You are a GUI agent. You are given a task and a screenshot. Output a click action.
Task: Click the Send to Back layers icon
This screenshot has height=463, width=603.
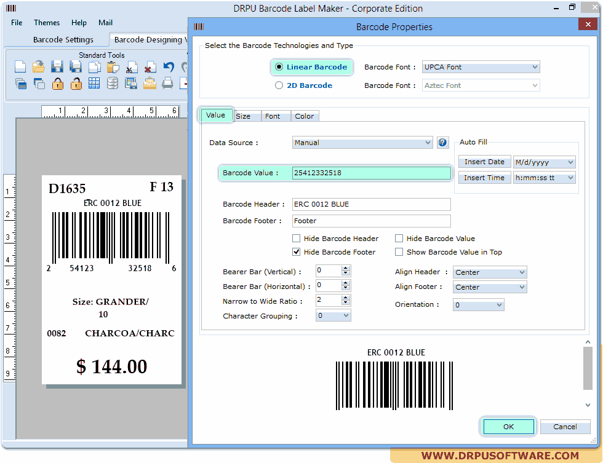(39, 84)
